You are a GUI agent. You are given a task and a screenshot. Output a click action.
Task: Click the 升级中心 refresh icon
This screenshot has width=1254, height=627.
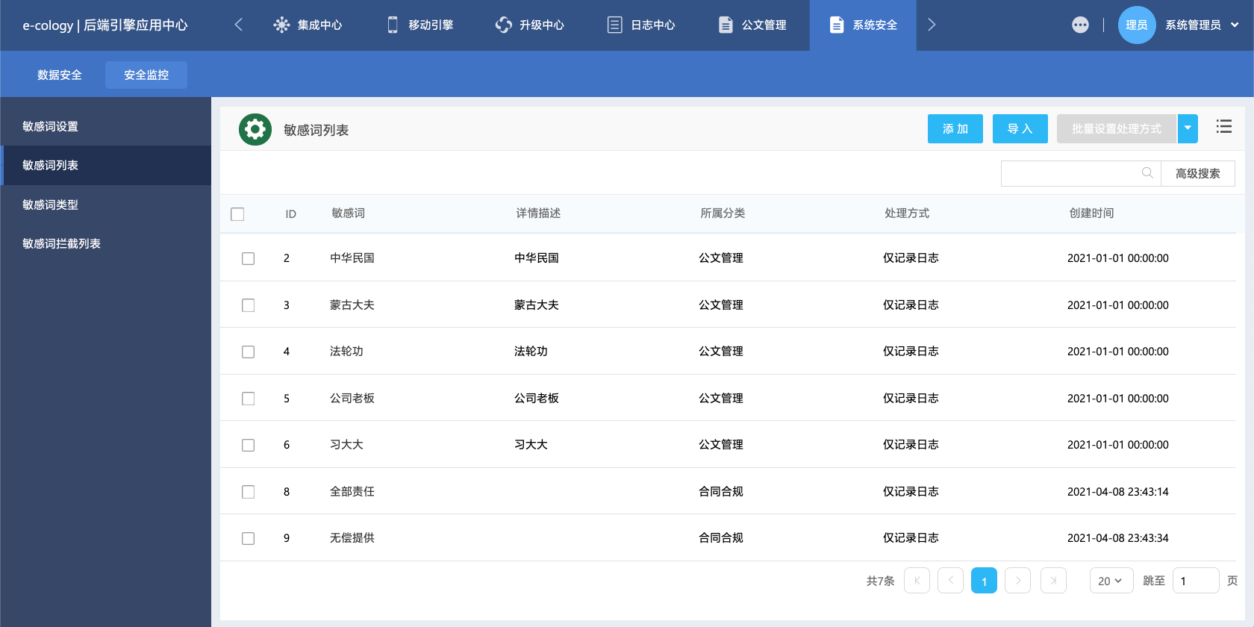tap(504, 25)
